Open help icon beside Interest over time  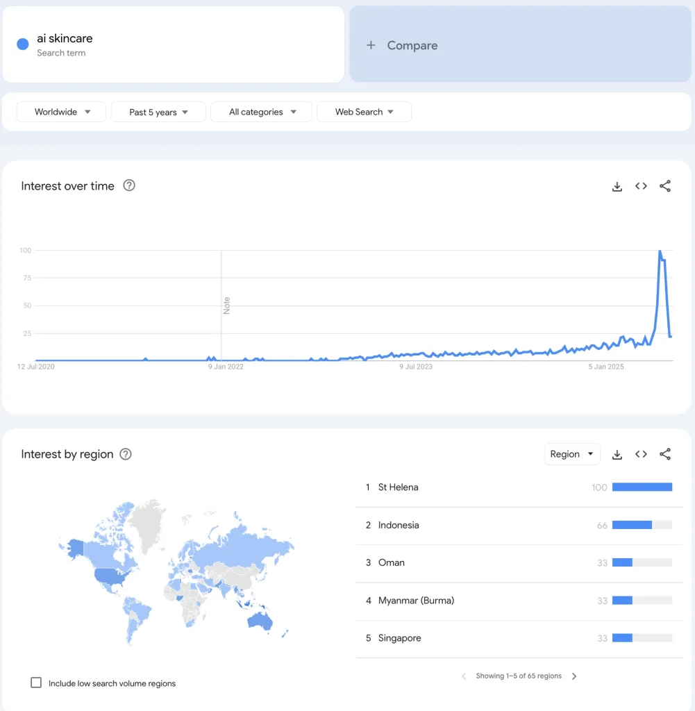click(x=129, y=185)
